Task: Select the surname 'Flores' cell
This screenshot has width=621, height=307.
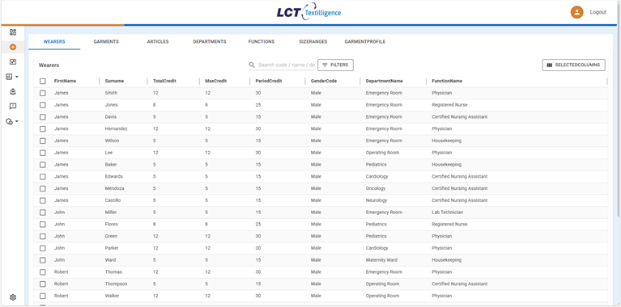Action: click(x=111, y=224)
